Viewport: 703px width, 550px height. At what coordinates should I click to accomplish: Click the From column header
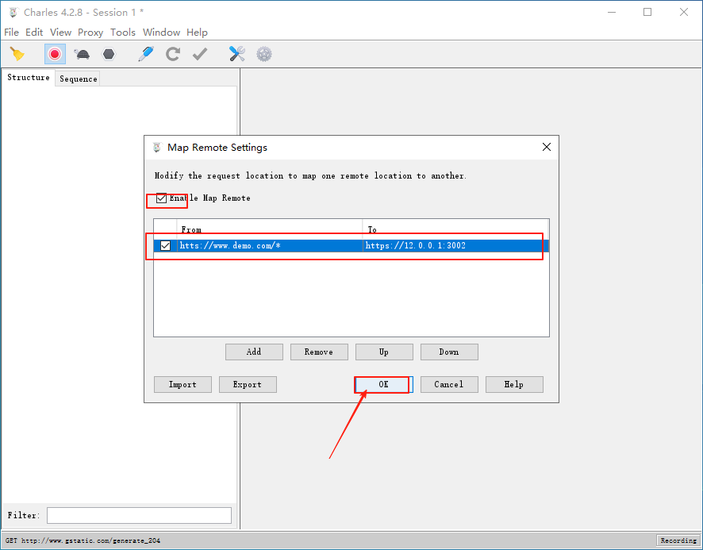pos(270,229)
